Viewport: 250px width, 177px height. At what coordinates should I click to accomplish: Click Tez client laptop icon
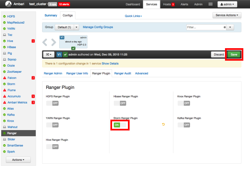coord(5,35)
